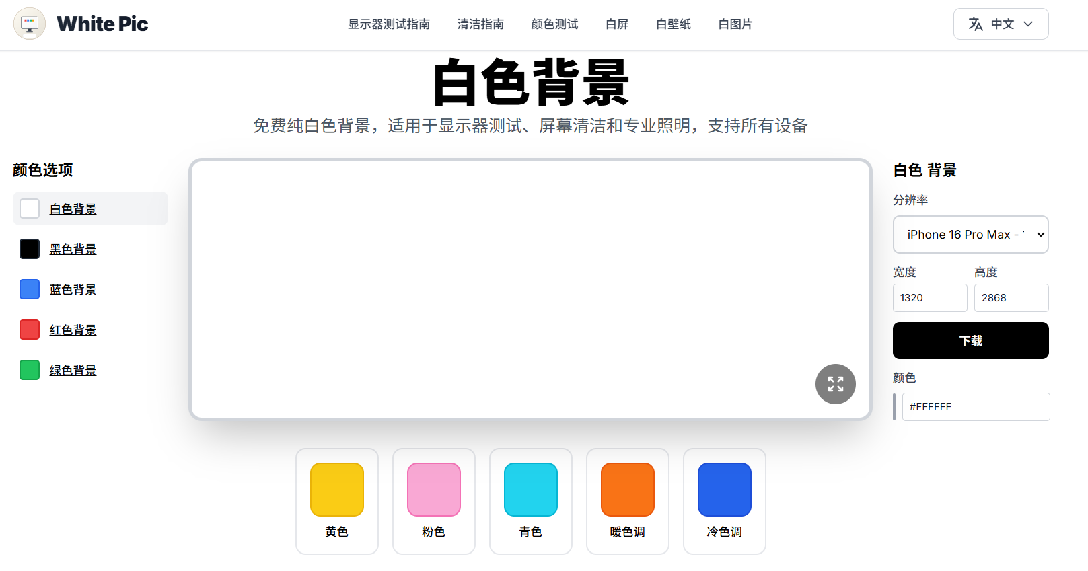Click the #FFFFFF color hex input

click(x=975, y=407)
